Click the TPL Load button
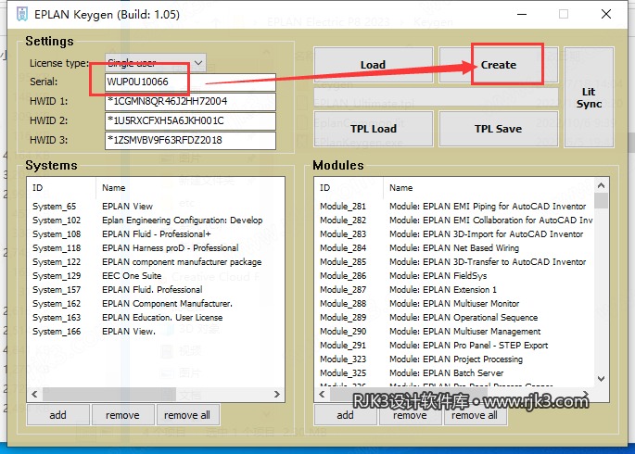This screenshot has height=454, width=635. click(373, 129)
